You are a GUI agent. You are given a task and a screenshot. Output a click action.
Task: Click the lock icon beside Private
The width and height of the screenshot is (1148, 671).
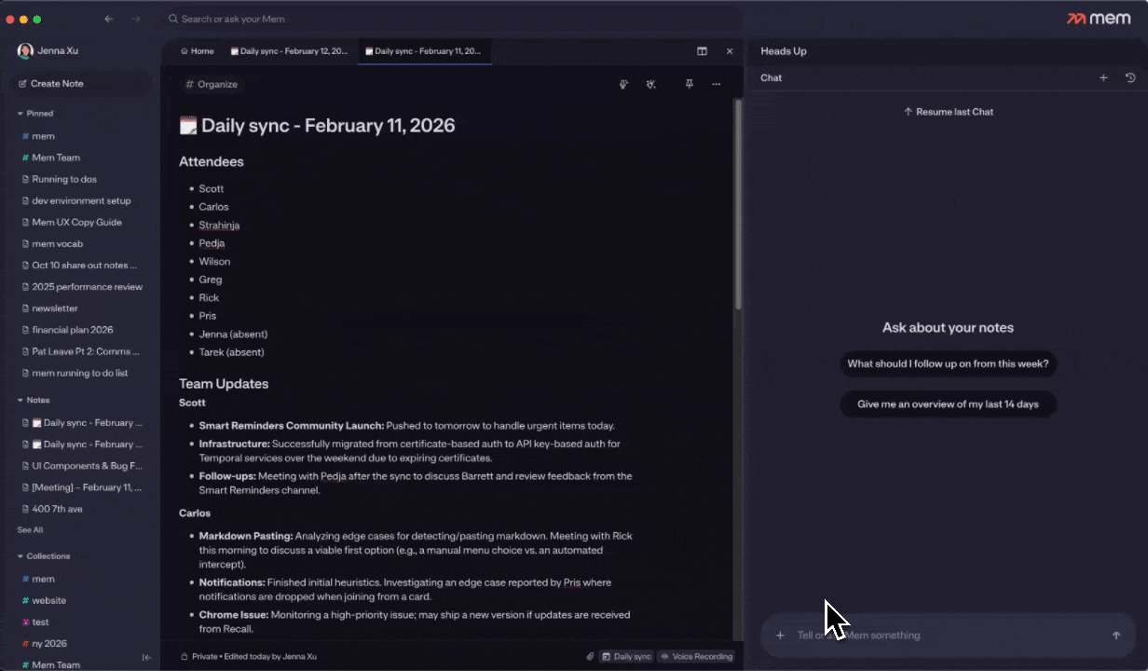pos(184,656)
